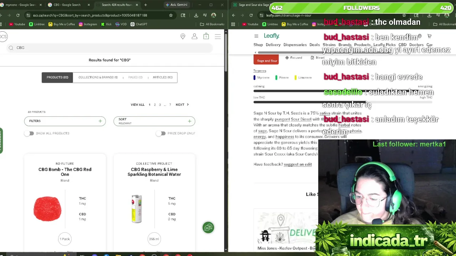Open the OCS account profile icon
Image resolution: width=456 pixels, height=256 pixels.
tap(195, 36)
